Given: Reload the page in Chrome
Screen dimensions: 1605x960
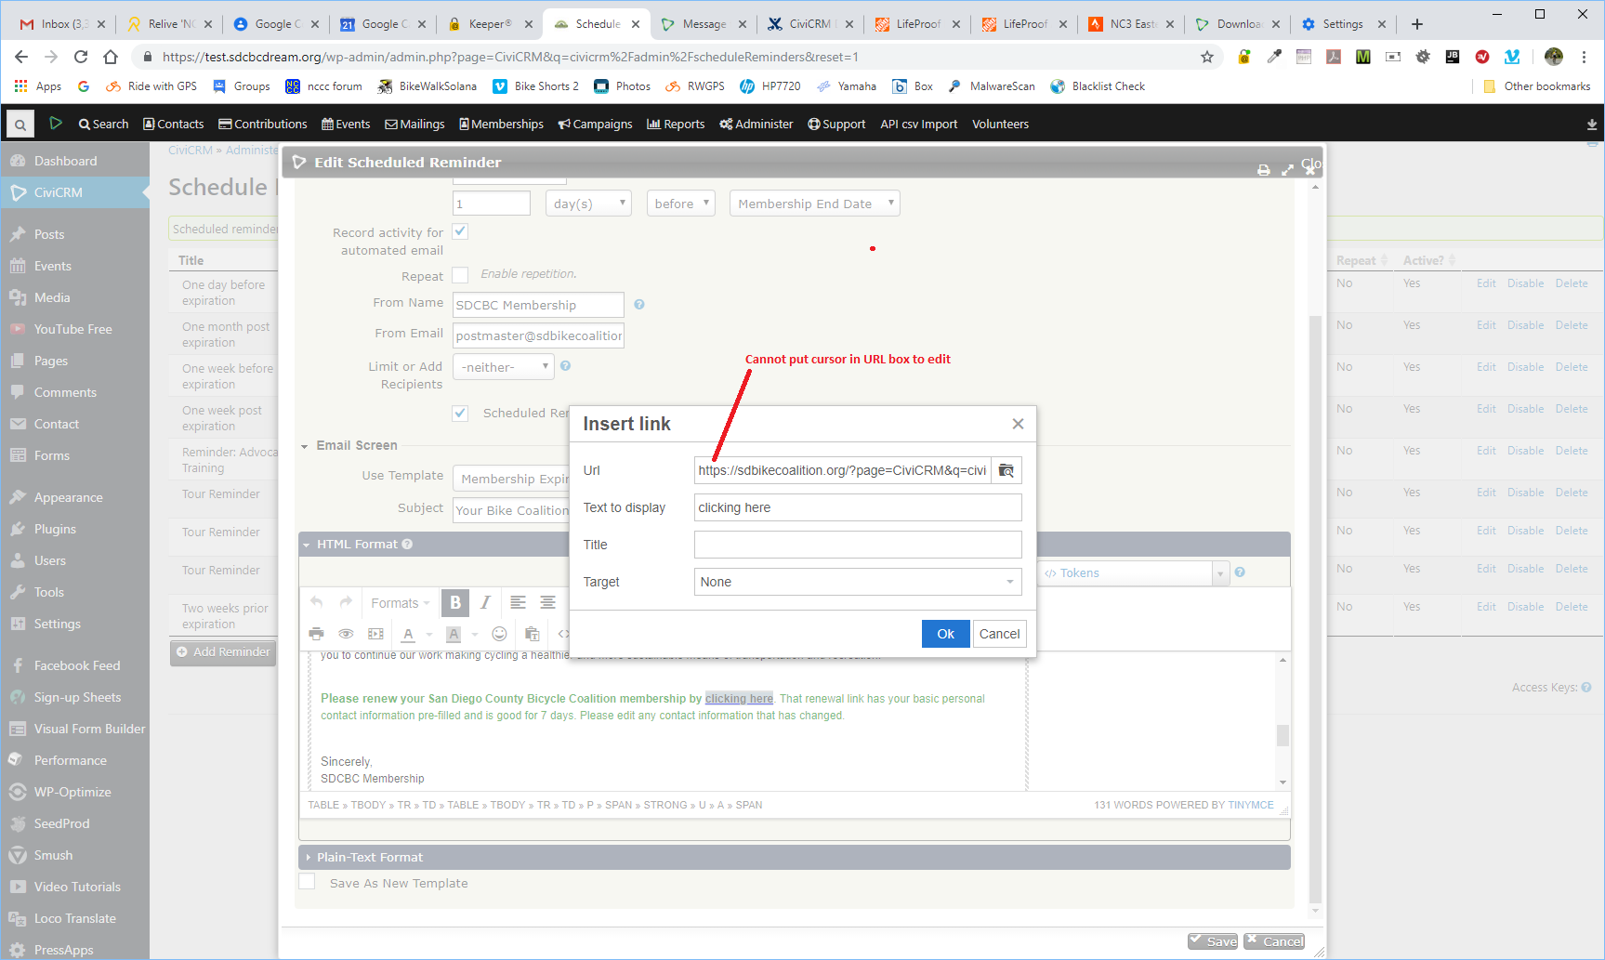Looking at the screenshot, I should [x=81, y=57].
